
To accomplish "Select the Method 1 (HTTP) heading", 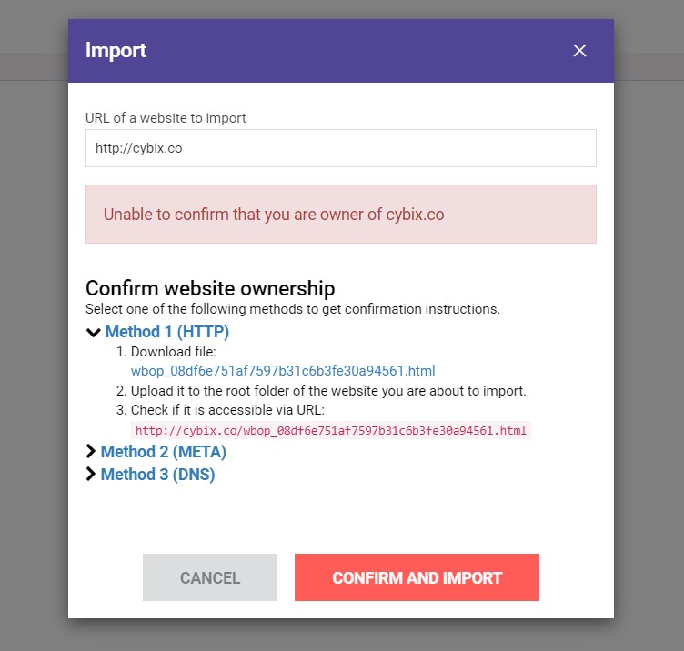I will point(167,332).
